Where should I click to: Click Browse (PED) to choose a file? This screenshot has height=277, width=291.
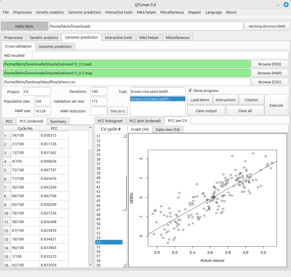point(269,64)
